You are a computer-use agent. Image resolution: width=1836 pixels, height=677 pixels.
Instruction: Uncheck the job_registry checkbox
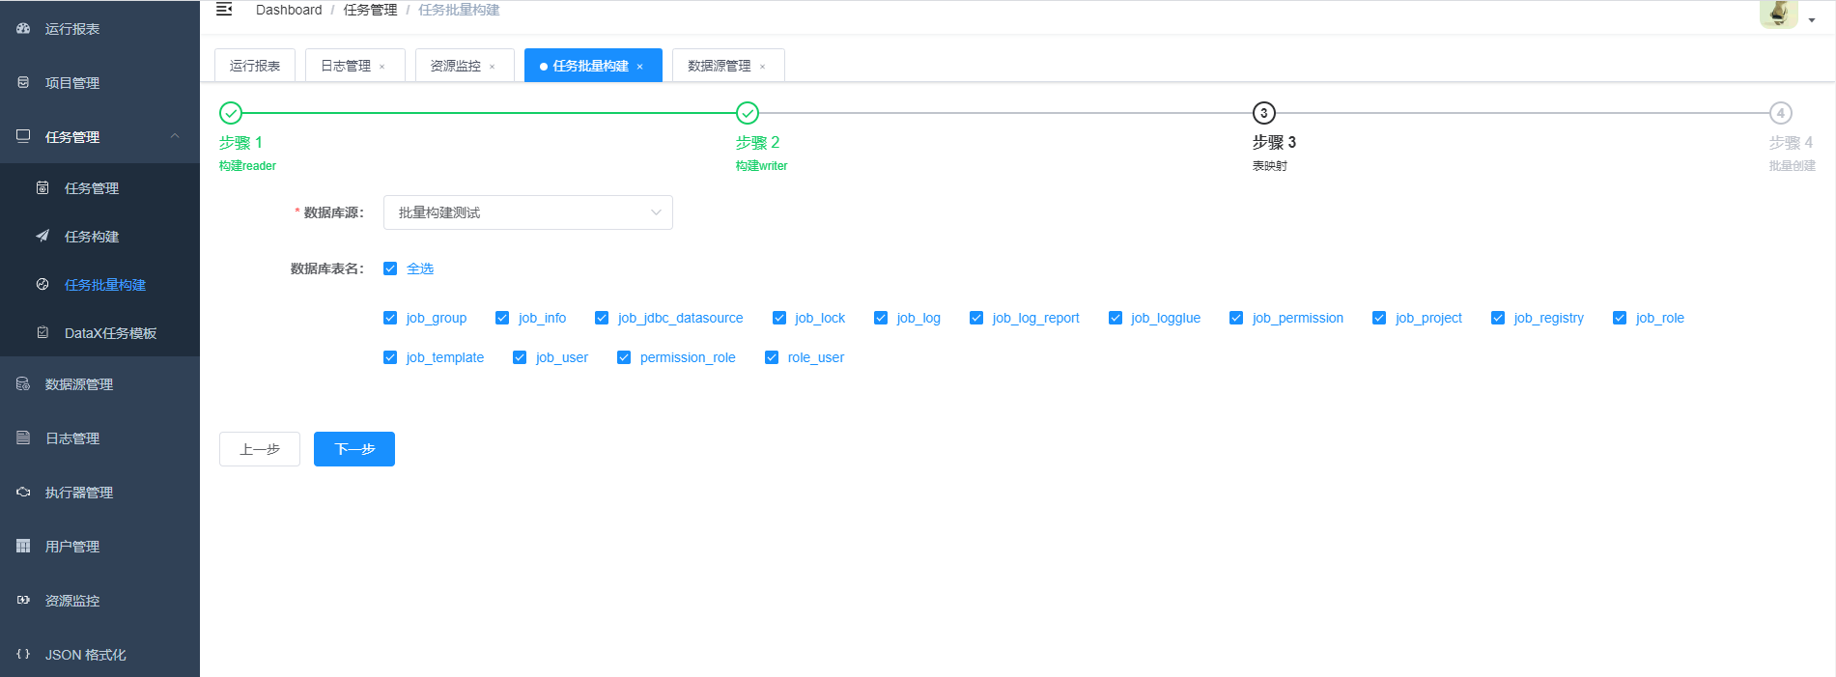pos(1498,318)
